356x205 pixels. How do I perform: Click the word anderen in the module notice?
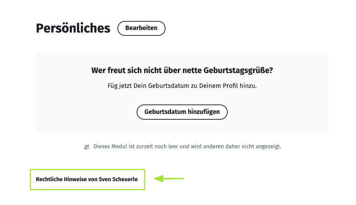point(213,146)
